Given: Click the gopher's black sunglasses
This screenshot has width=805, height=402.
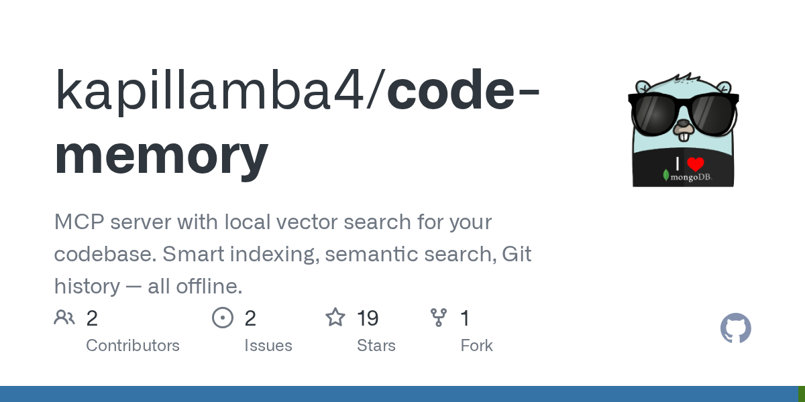Looking at the screenshot, I should point(683,111).
